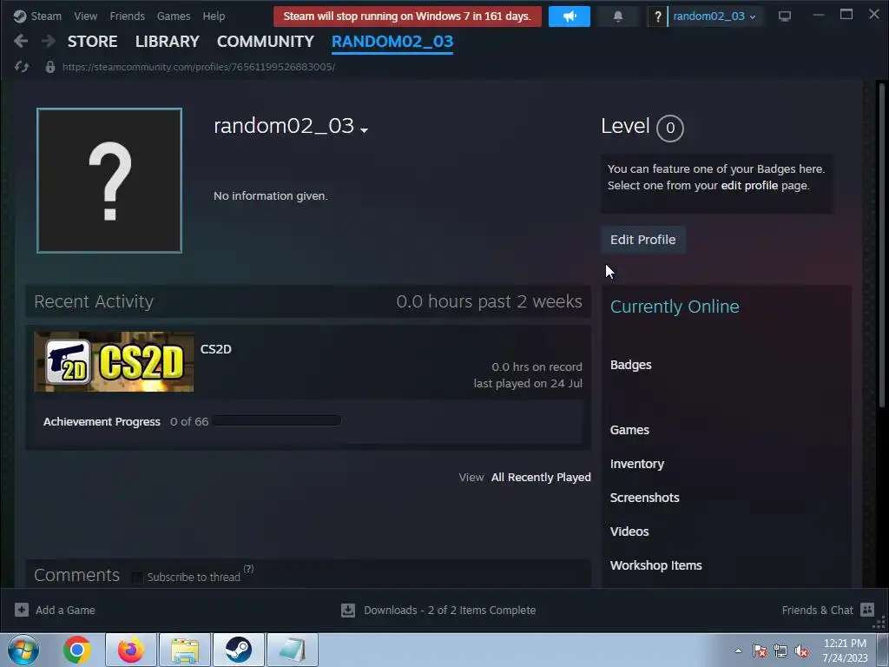Switch to Big Picture mode monitor icon

coord(785,17)
